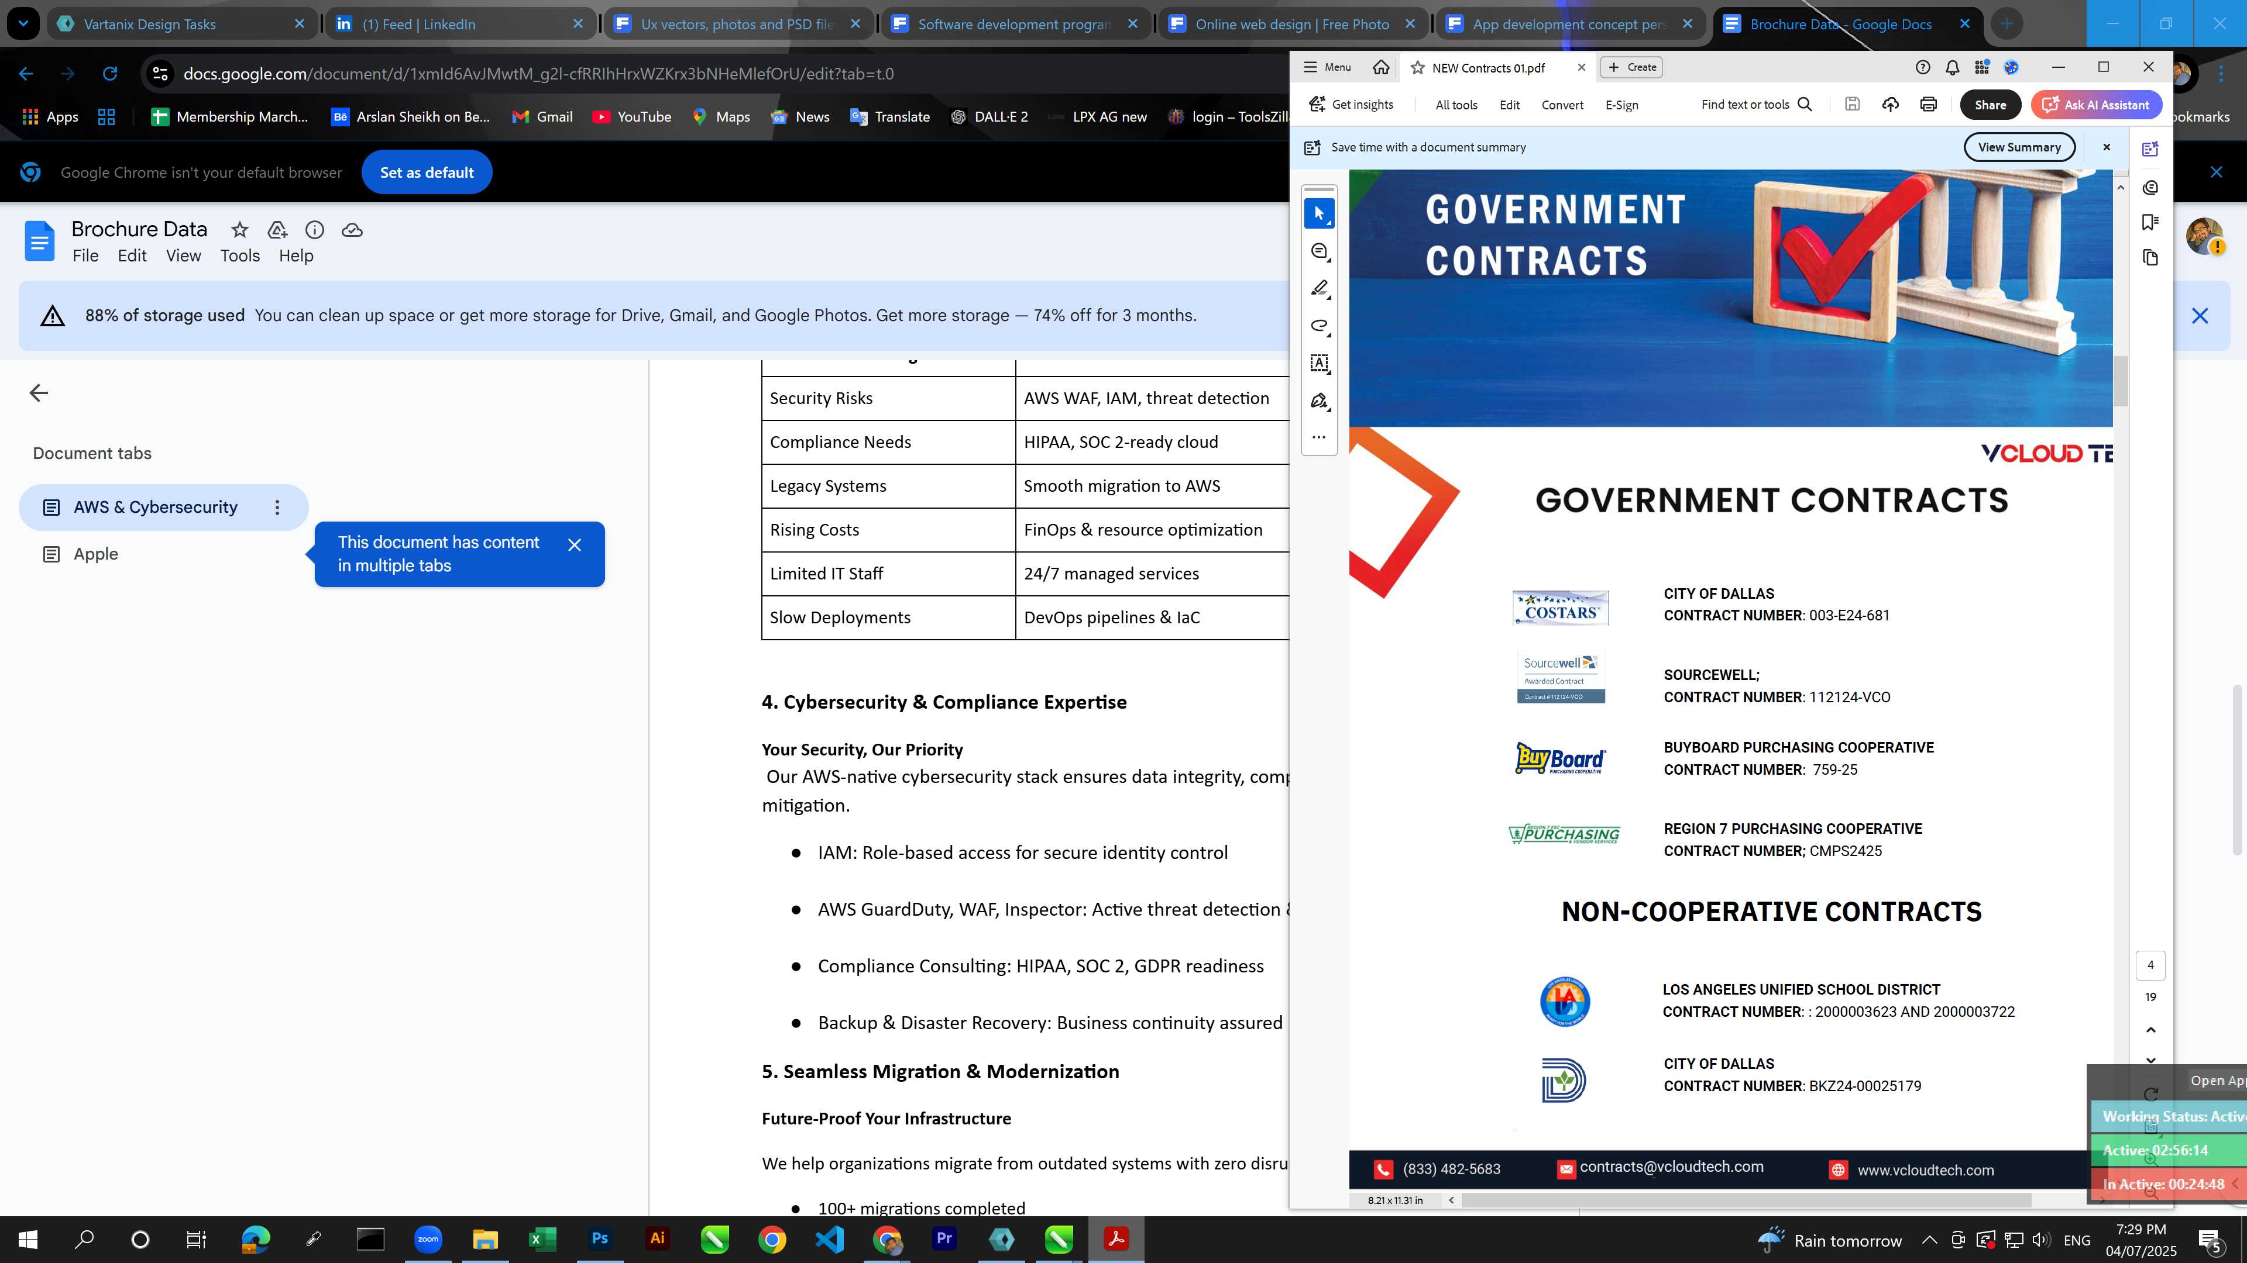Open Acrobat help icon
The image size is (2247, 1263).
click(1922, 67)
